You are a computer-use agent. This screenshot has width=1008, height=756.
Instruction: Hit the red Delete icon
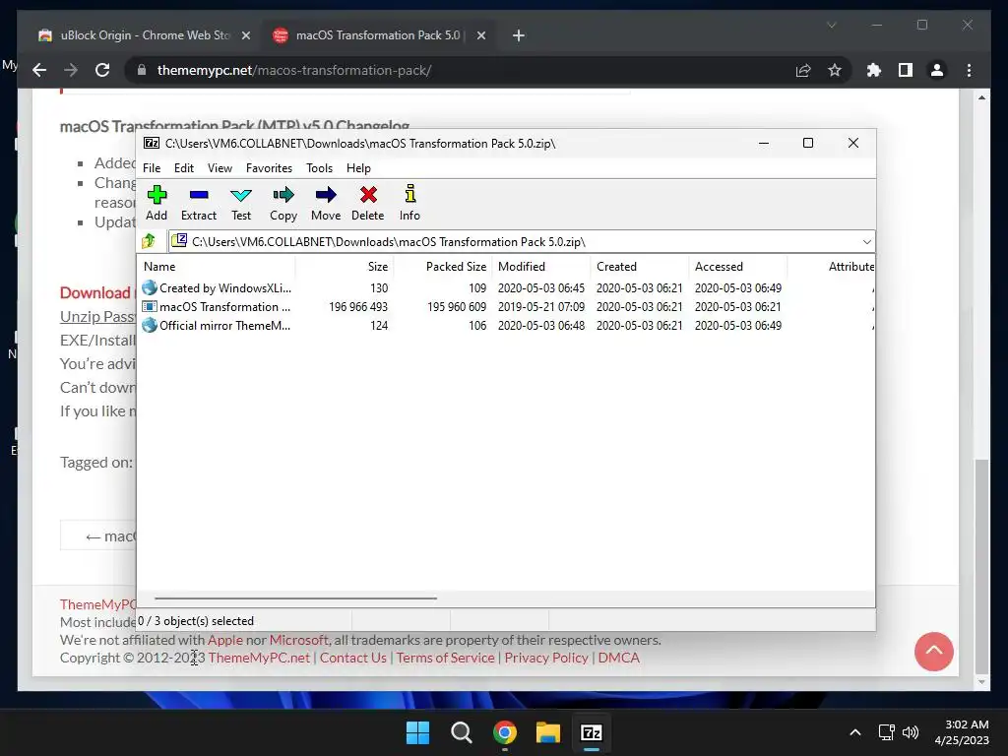(x=368, y=203)
